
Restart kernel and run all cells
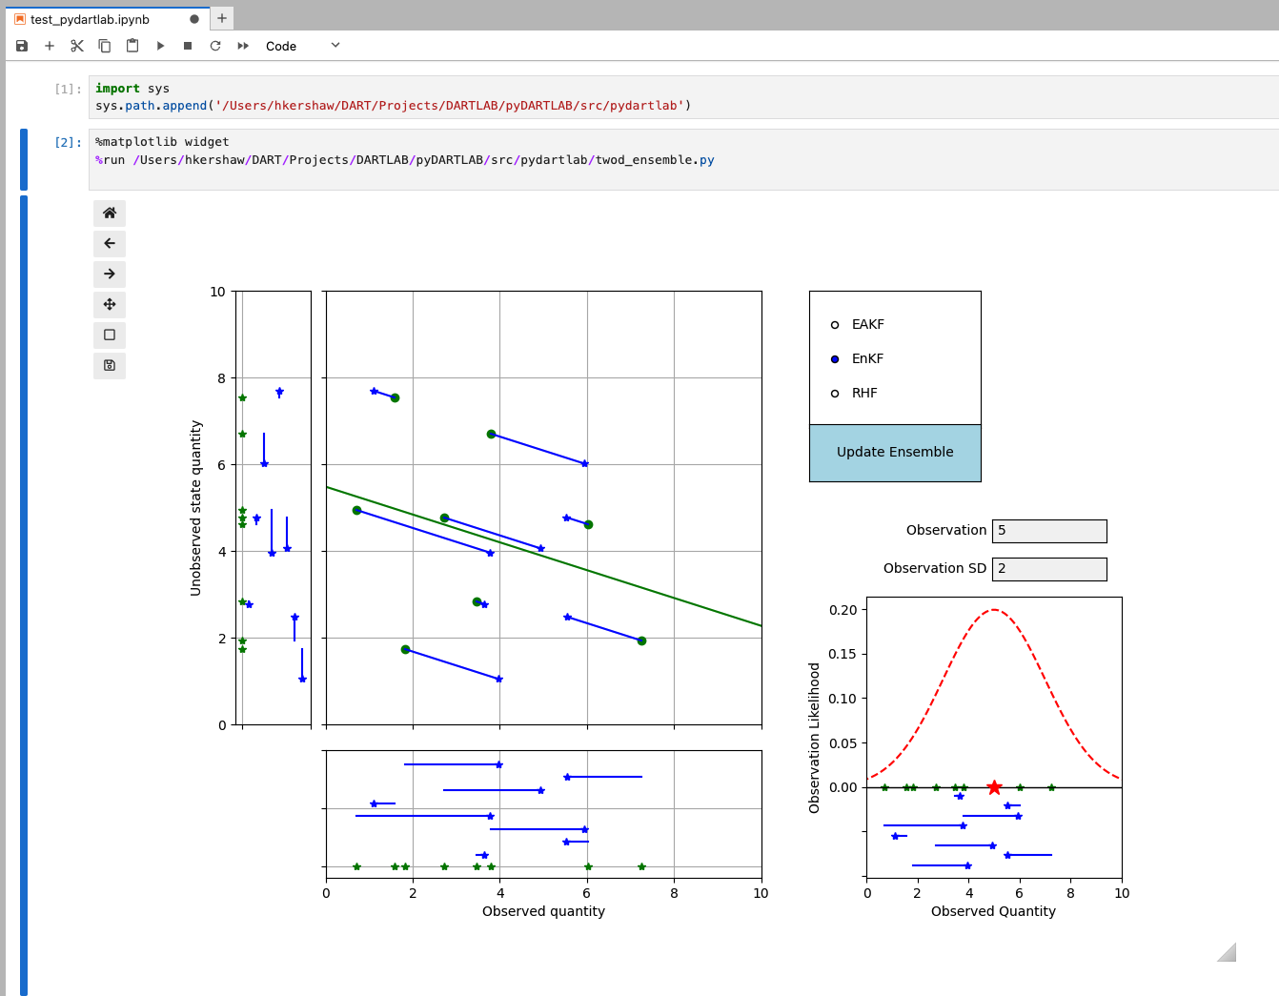tap(243, 46)
